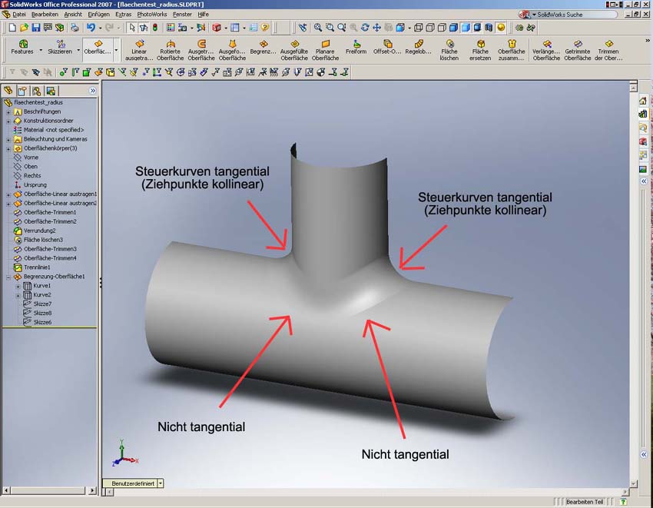Click the Features toolbar button
This screenshot has width=653, height=508.
coord(22,47)
